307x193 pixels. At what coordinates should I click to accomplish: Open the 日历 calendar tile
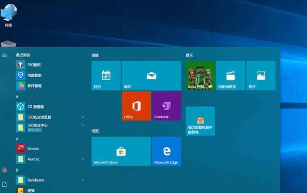[x=106, y=76]
